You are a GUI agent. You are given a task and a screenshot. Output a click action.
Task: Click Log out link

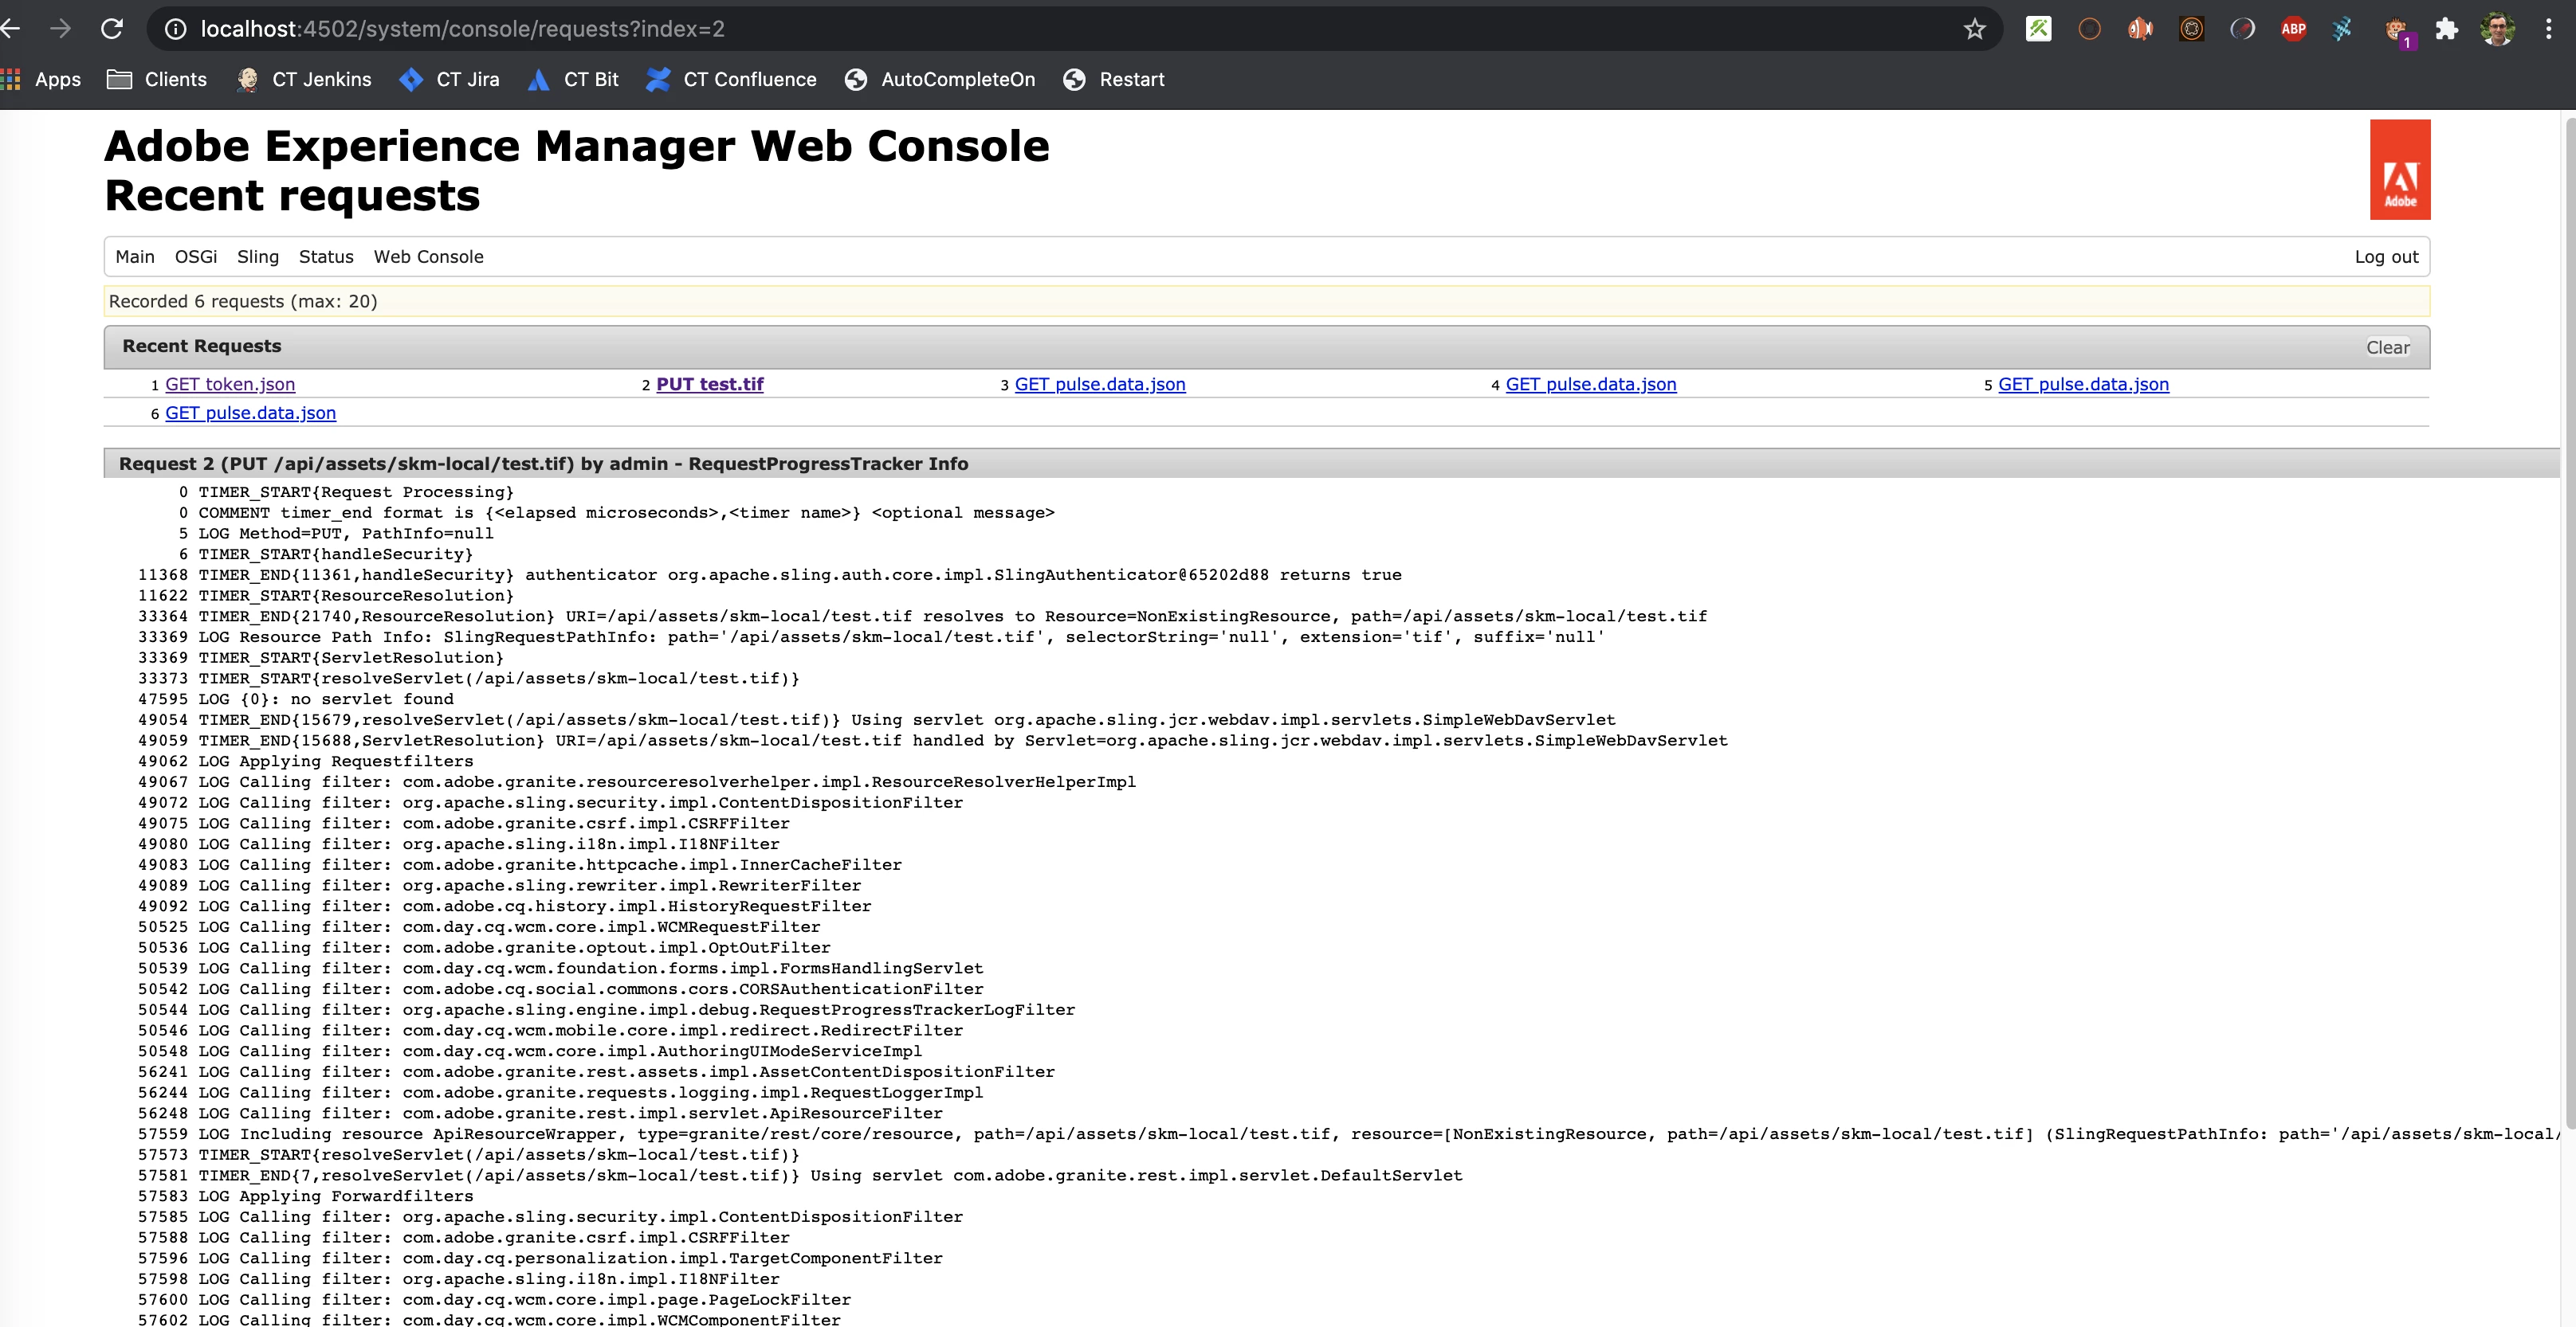pyautogui.click(x=2386, y=256)
